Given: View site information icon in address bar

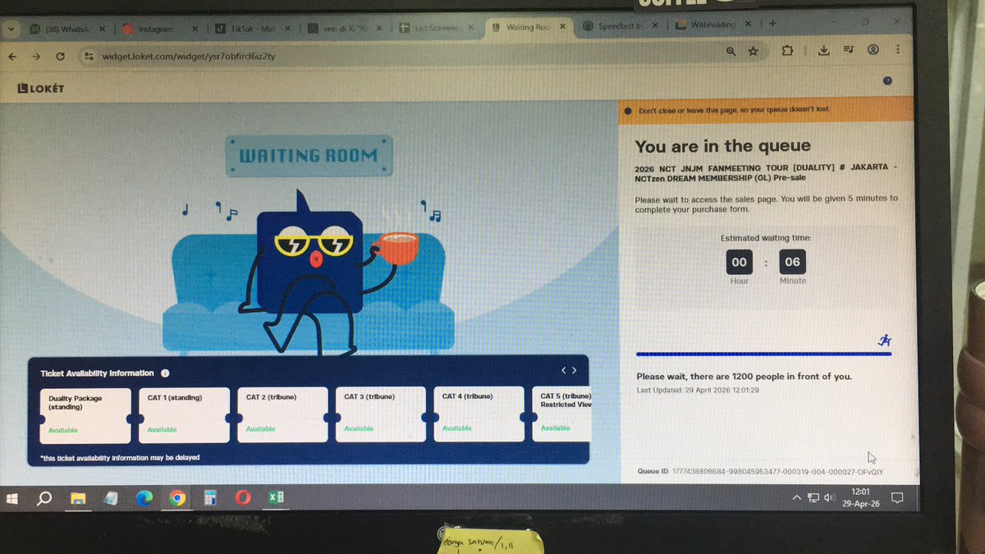Looking at the screenshot, I should 90,57.
